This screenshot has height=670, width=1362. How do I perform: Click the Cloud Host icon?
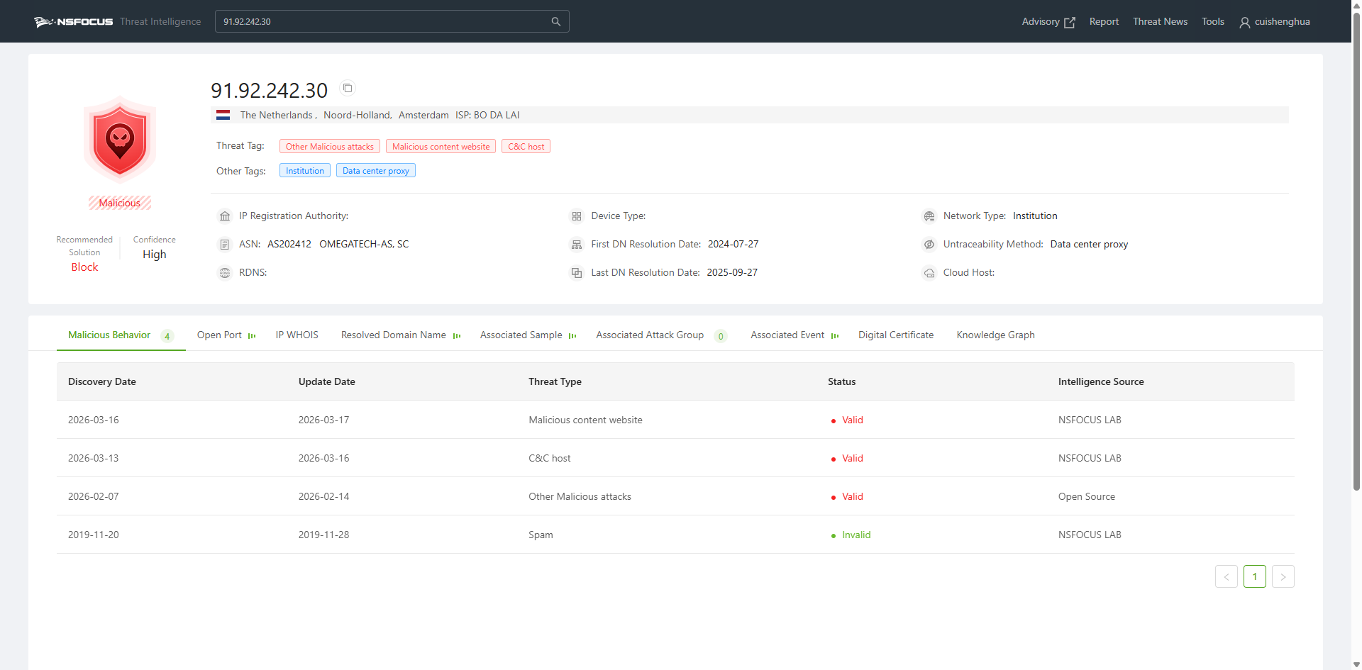(x=929, y=273)
